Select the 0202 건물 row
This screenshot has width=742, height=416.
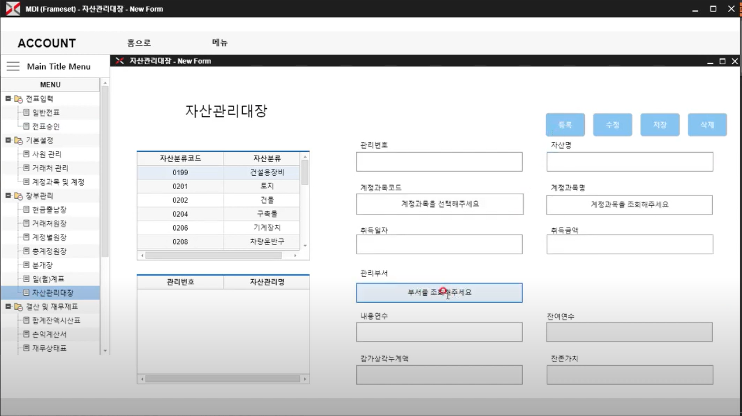point(219,200)
